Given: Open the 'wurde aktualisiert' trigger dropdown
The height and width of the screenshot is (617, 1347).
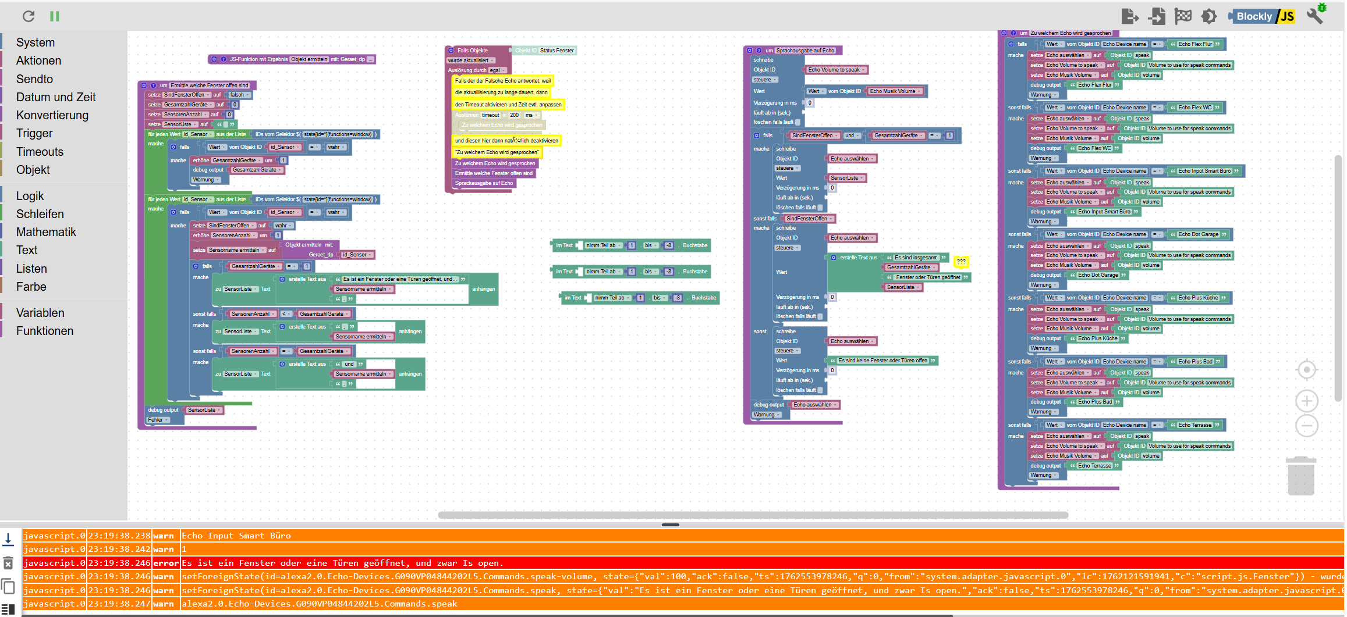Looking at the screenshot, I should 471,60.
